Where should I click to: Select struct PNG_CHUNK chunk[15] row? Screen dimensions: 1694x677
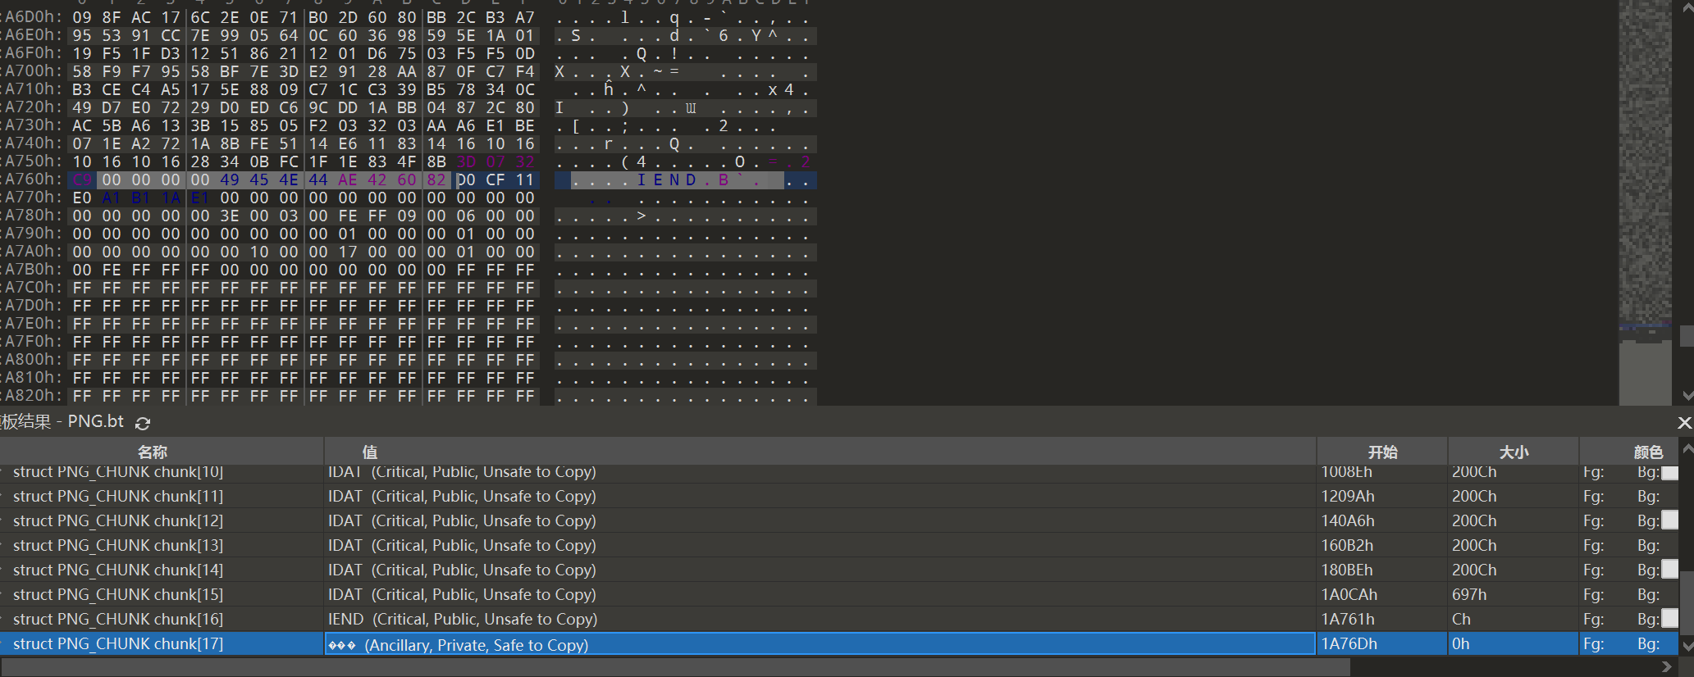tap(838, 594)
